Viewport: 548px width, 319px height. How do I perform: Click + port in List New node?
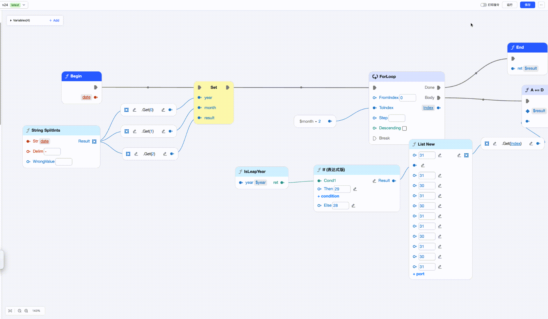click(x=419, y=274)
